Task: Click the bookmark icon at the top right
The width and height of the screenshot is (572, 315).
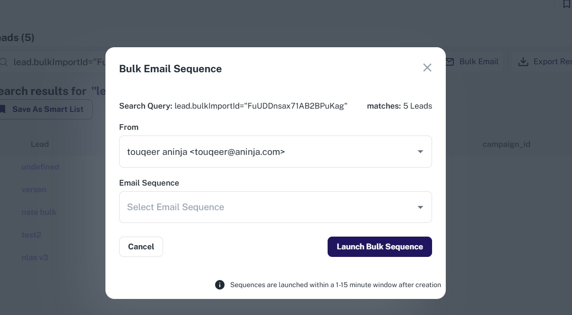Action: (566, 4)
